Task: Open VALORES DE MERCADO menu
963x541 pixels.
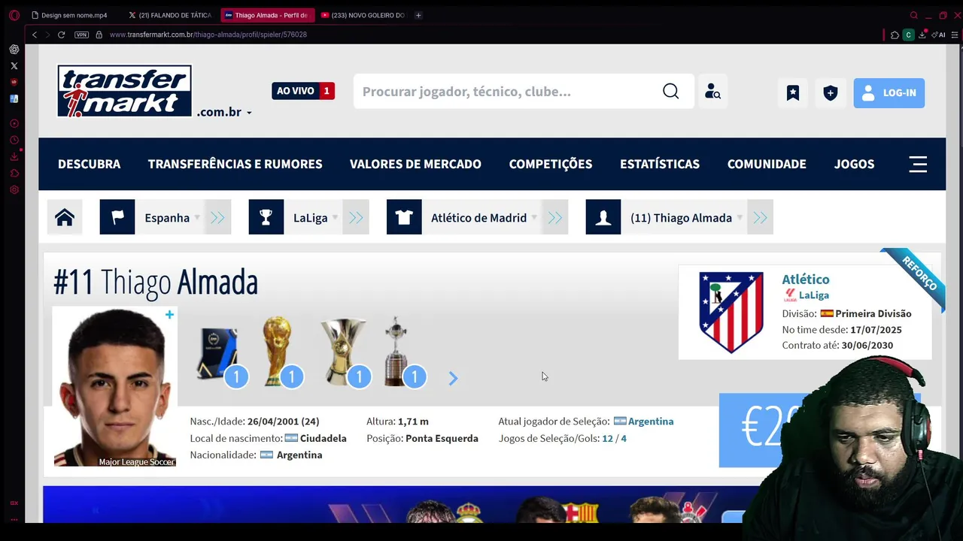Action: coord(415,164)
